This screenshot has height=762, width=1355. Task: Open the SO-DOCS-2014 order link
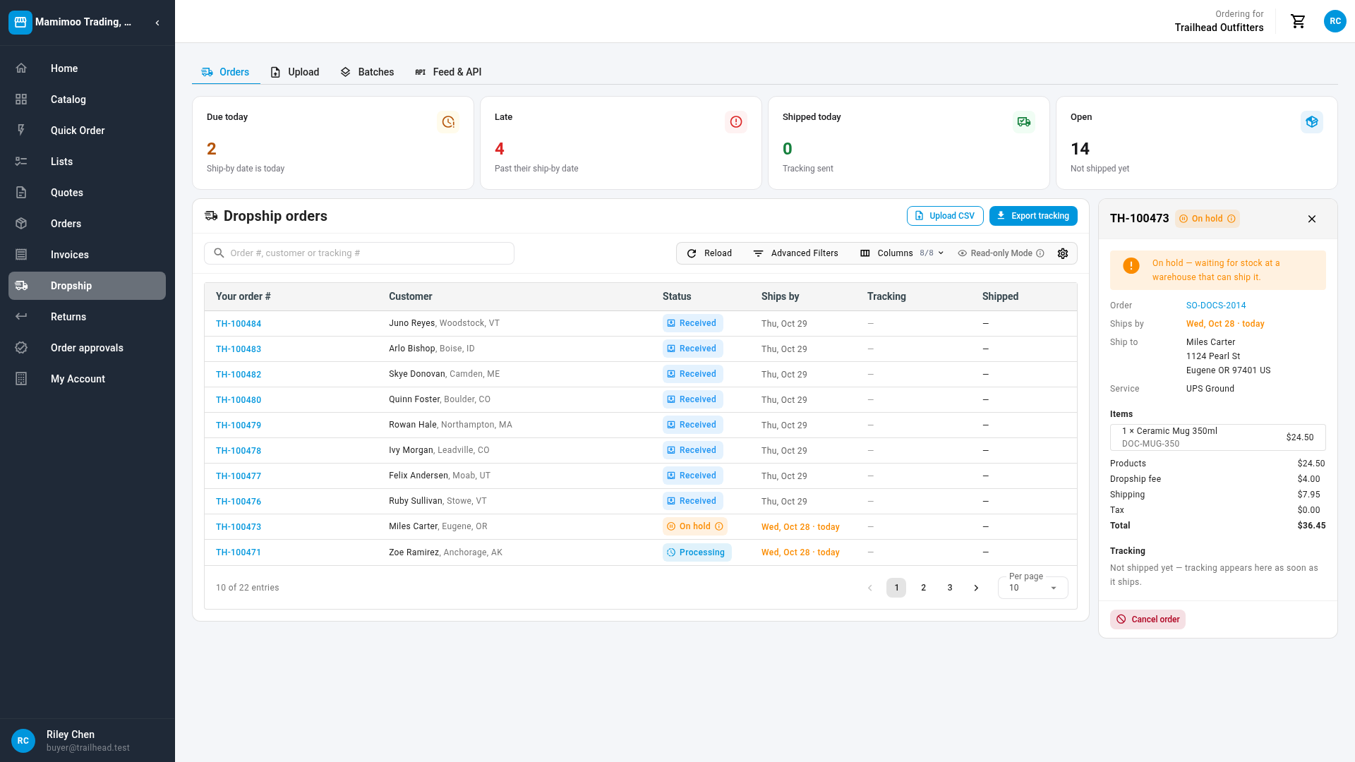point(1216,306)
